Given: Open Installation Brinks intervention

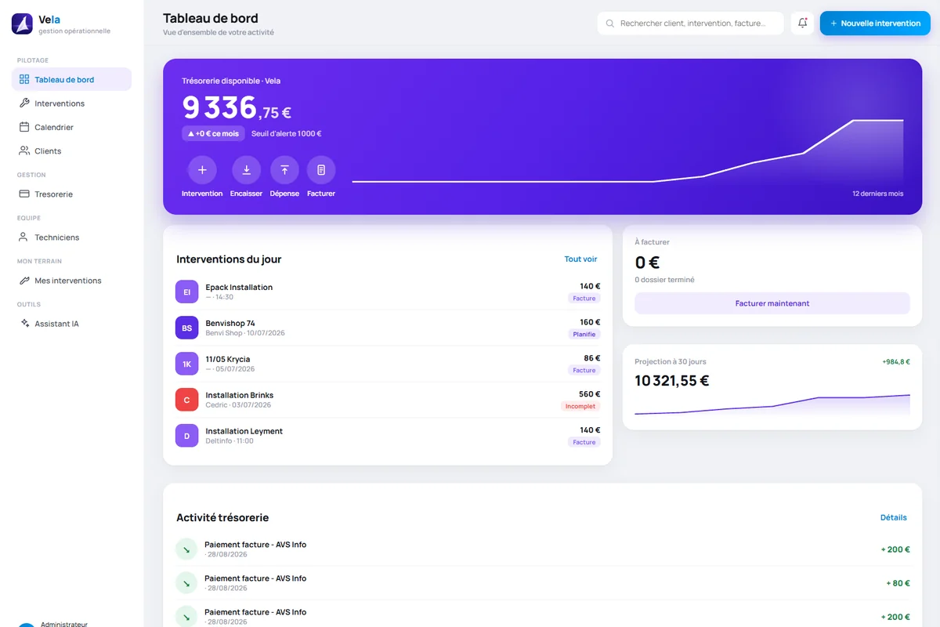Looking at the screenshot, I should 388,400.
